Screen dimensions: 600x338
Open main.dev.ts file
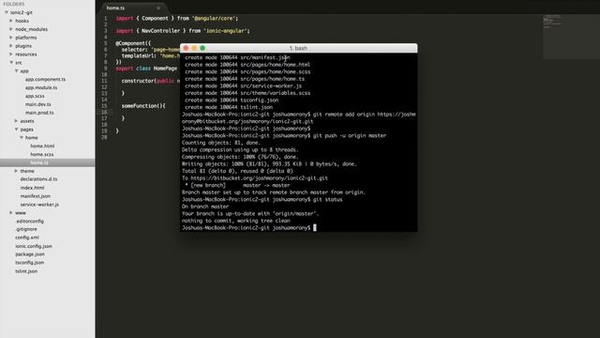coord(37,104)
